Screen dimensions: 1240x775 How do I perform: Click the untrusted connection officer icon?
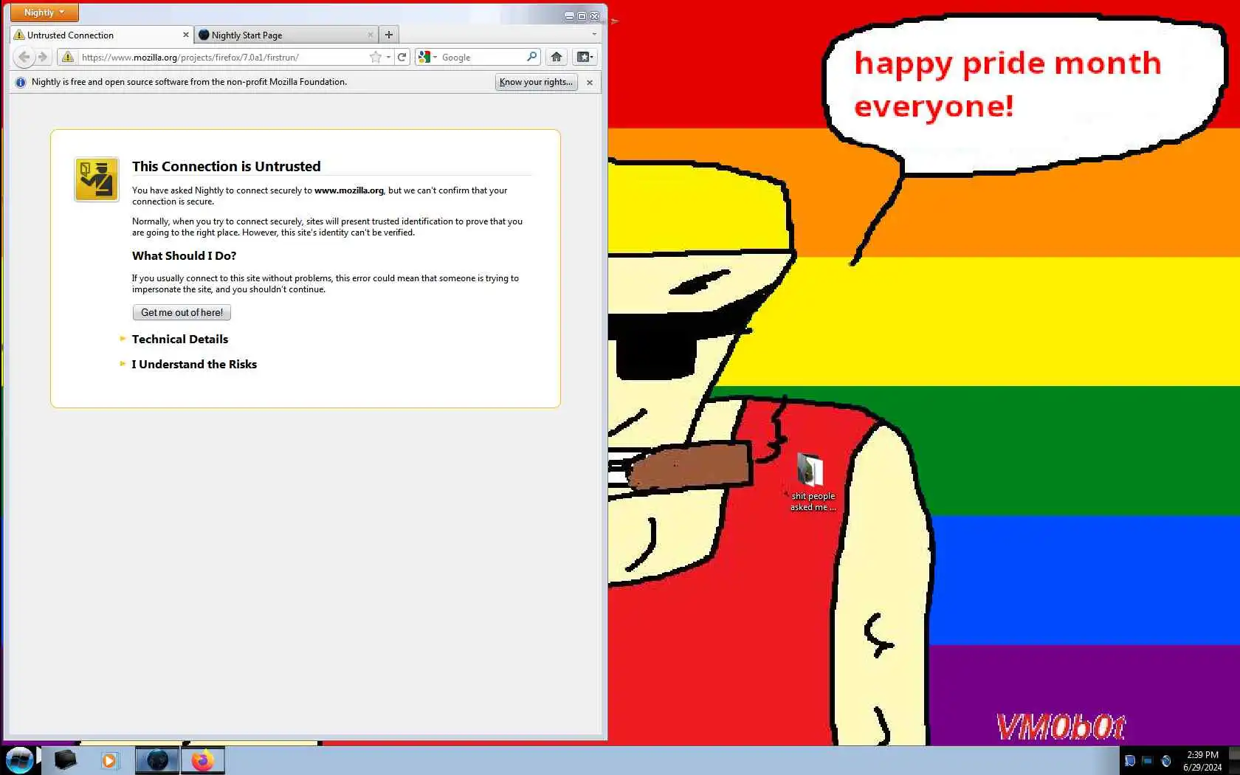point(97,179)
